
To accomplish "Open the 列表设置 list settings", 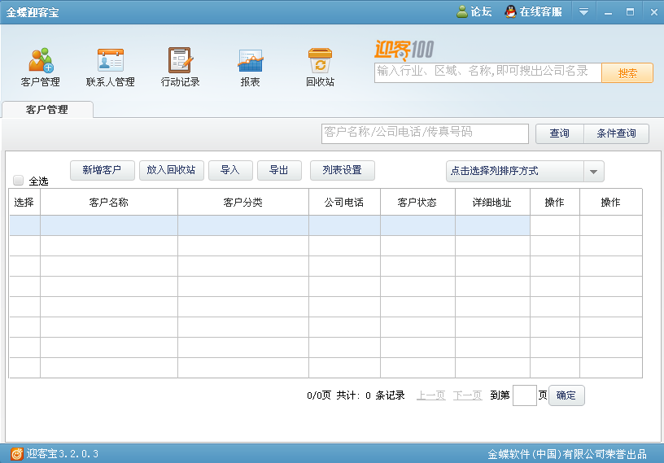I will (342, 170).
